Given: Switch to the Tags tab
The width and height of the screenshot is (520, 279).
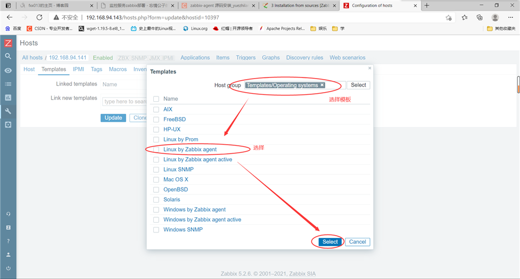Looking at the screenshot, I should click(x=96, y=69).
